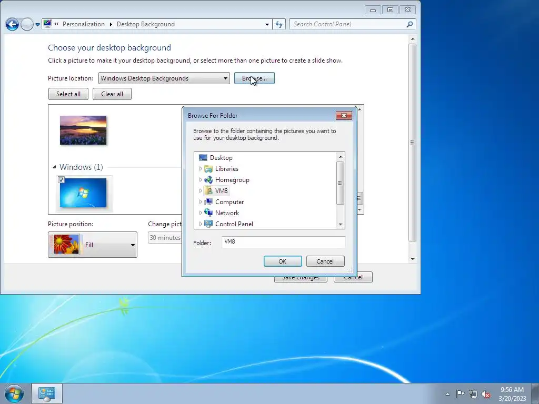Open the Picture location dropdown
The width and height of the screenshot is (539, 404).
tap(164, 78)
